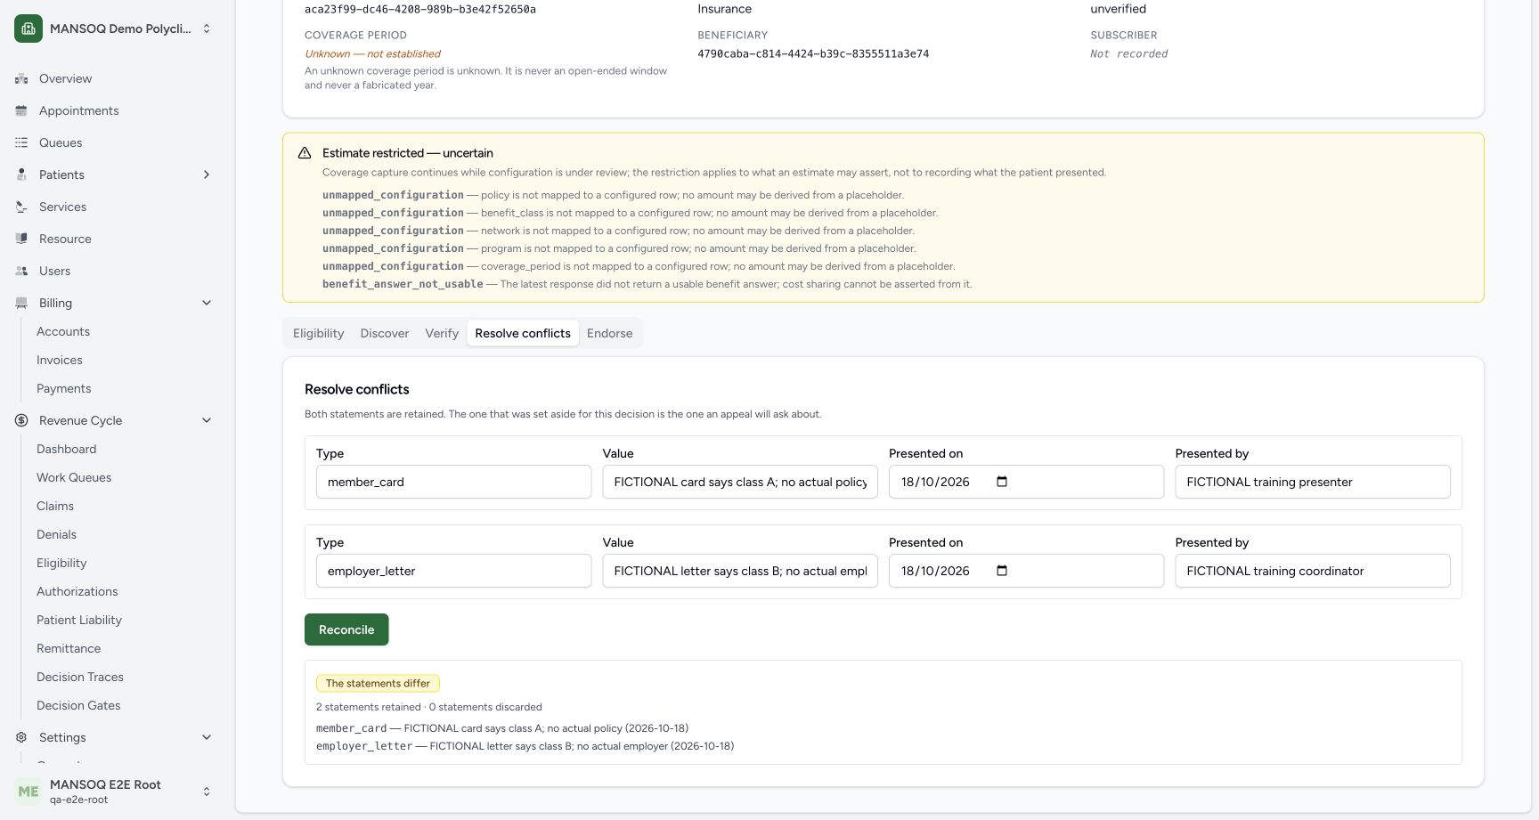1539x820 pixels.
Task: Open the MANSOQ E2E Root account menu
Action: (114, 792)
